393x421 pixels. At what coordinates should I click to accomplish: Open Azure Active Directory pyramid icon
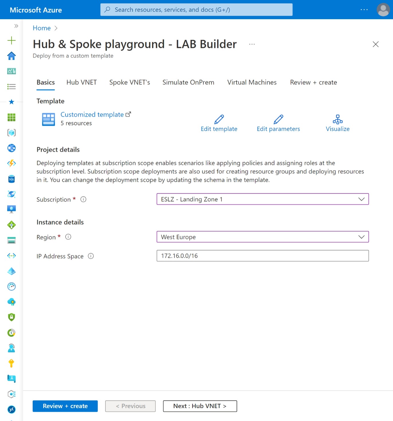pos(11,271)
